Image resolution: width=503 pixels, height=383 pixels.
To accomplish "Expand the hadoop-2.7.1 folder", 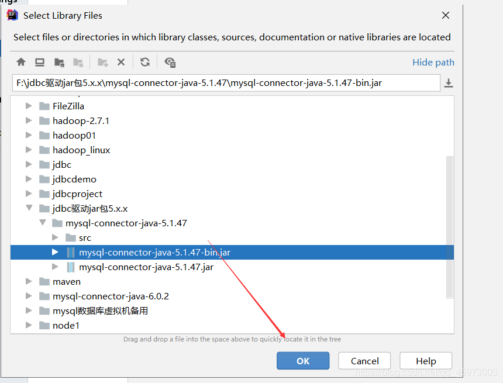I will [x=29, y=120].
